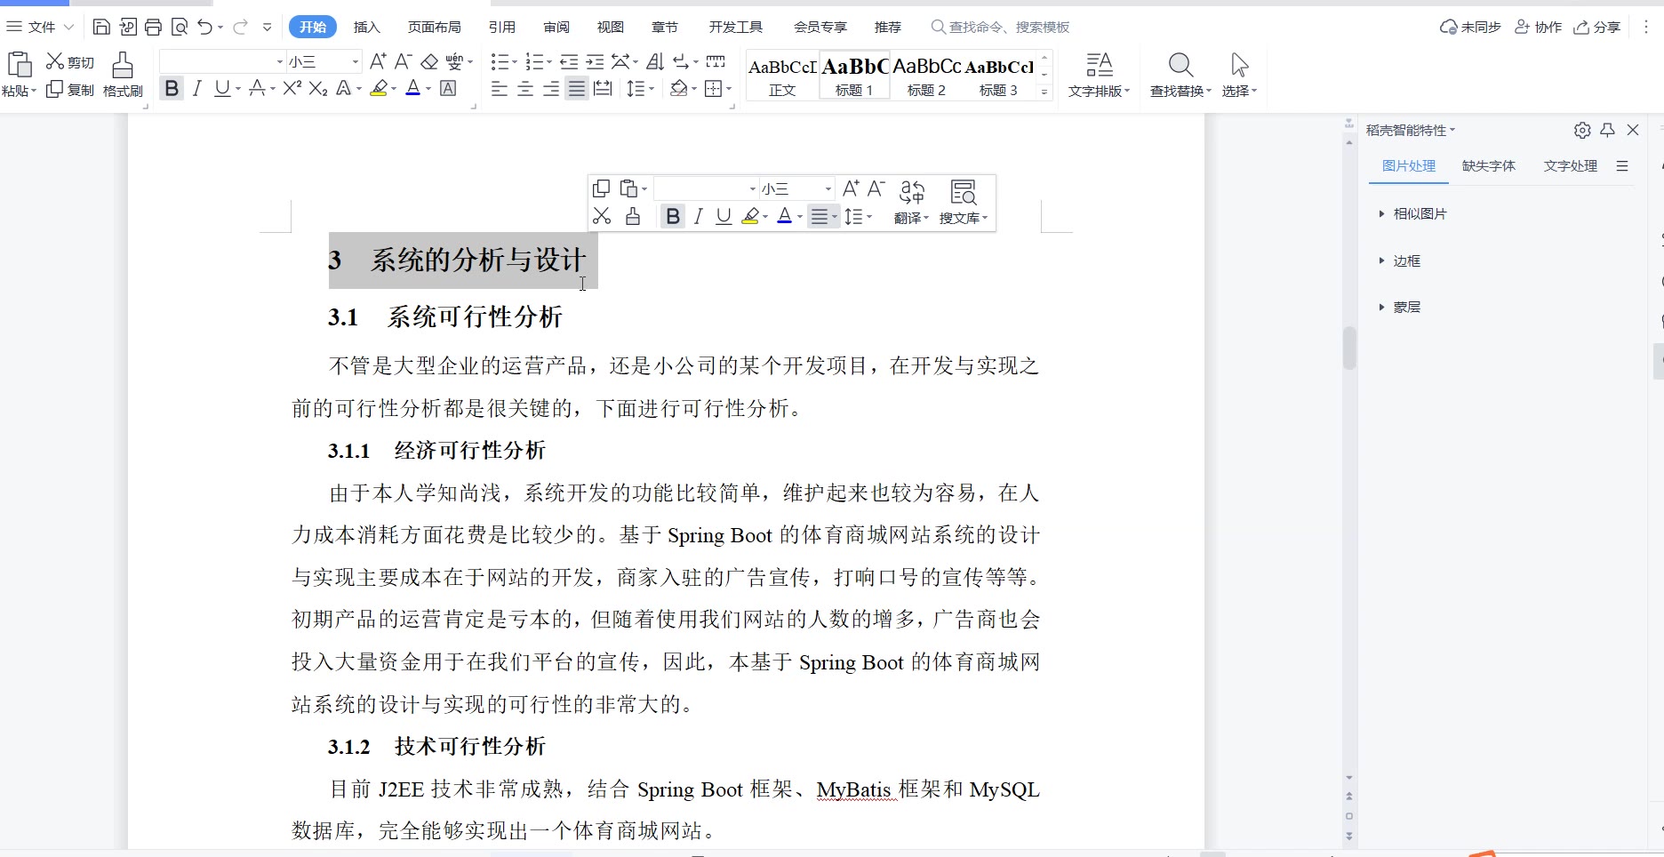Switch to the 插入 (Insert) ribbon tab

point(366,28)
